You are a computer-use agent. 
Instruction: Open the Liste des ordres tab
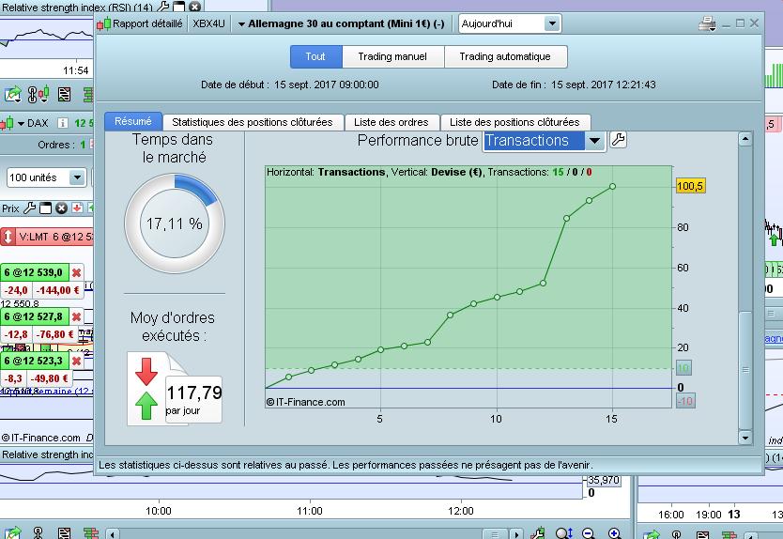tap(391, 122)
